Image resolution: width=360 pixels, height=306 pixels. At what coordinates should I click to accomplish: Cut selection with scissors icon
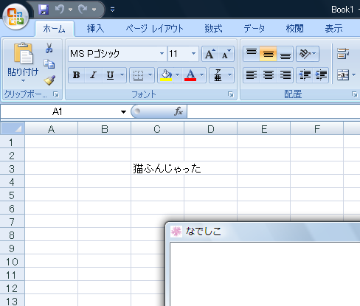49,48
